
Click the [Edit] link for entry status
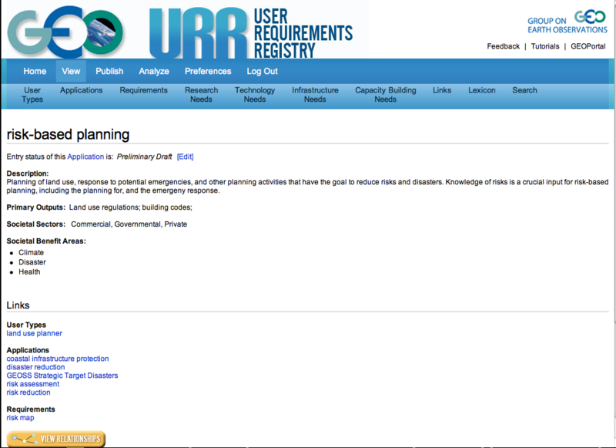click(185, 157)
